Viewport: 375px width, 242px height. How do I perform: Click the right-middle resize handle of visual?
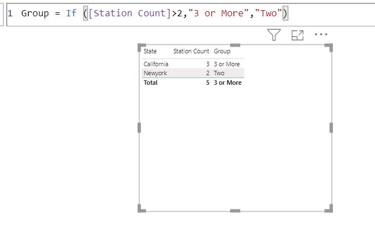[331, 127]
